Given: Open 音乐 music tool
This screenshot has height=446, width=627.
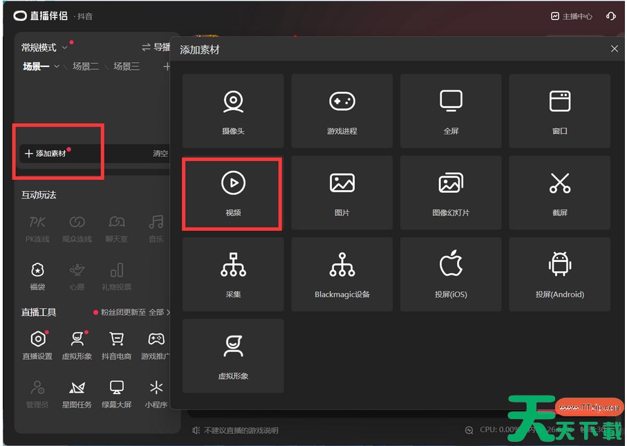Looking at the screenshot, I should coord(156,229).
